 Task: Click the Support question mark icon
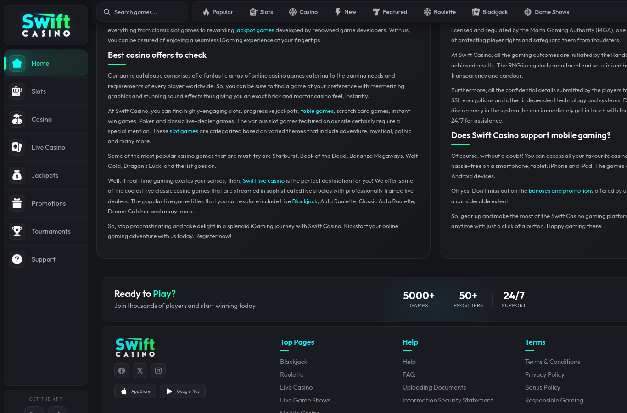point(17,259)
